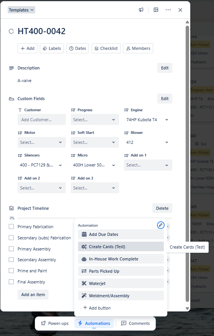Click the pencil edit automation icon
The image size is (214, 336).
click(x=160, y=225)
